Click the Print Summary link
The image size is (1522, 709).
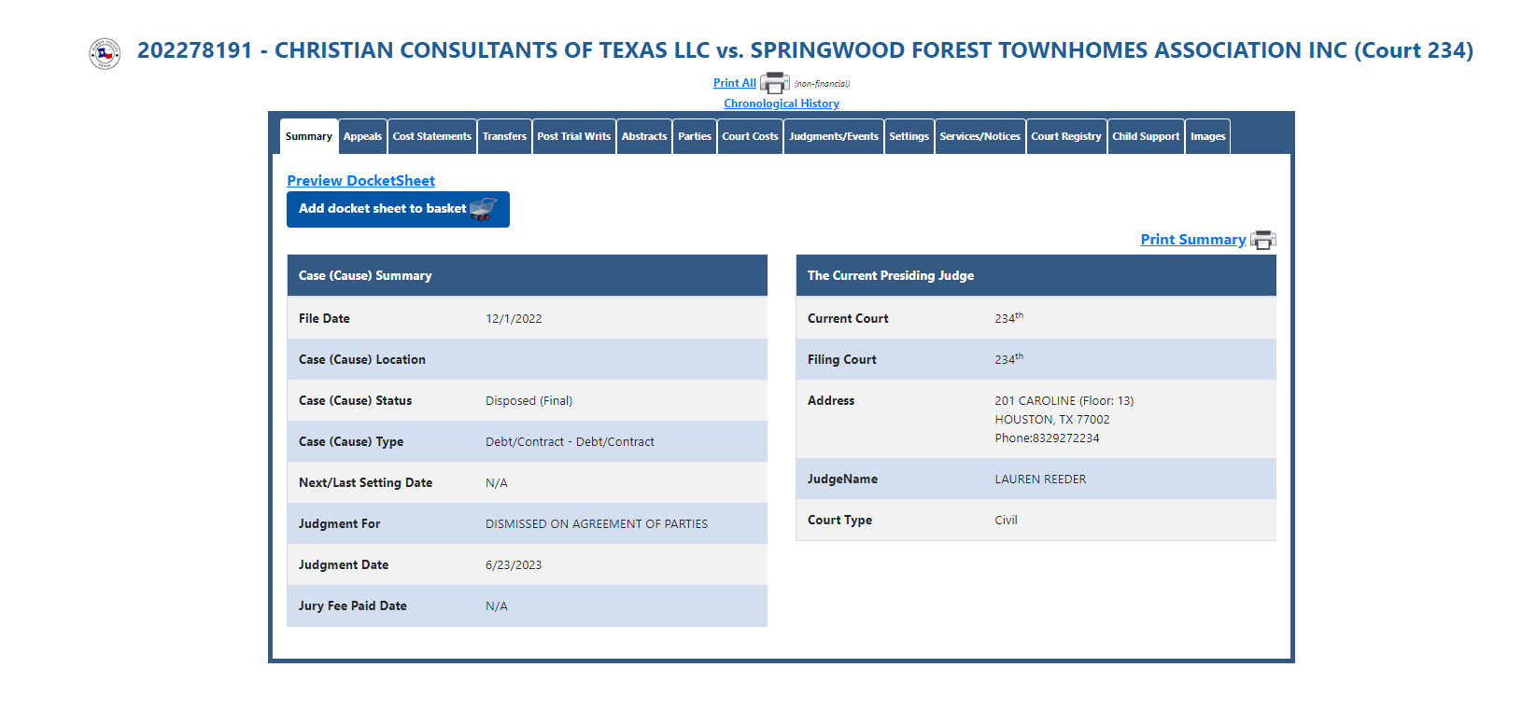1193,240
